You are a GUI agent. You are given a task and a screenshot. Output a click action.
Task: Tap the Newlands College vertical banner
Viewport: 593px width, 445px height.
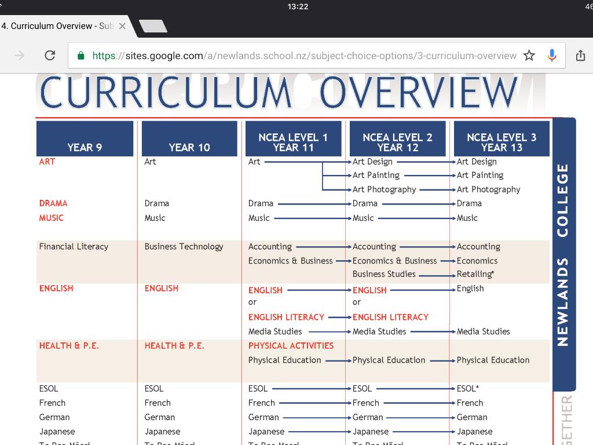[x=563, y=255]
